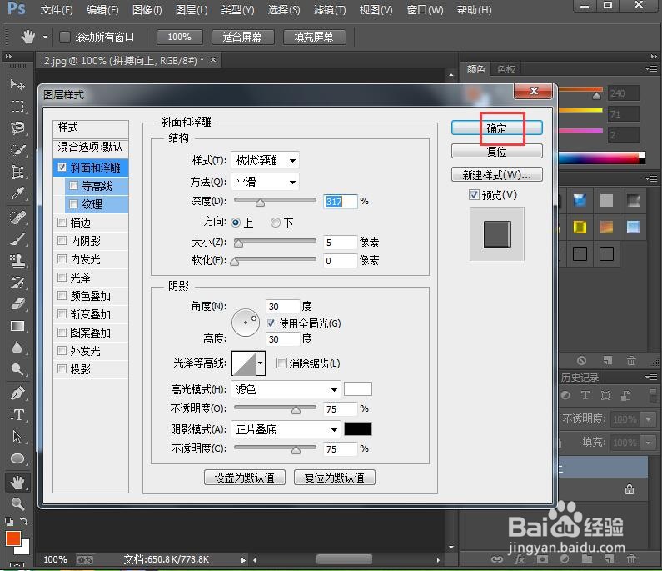Image resolution: width=662 pixels, height=571 pixels.
Task: Enable the 等高线 checkbox
Action: coord(73,186)
